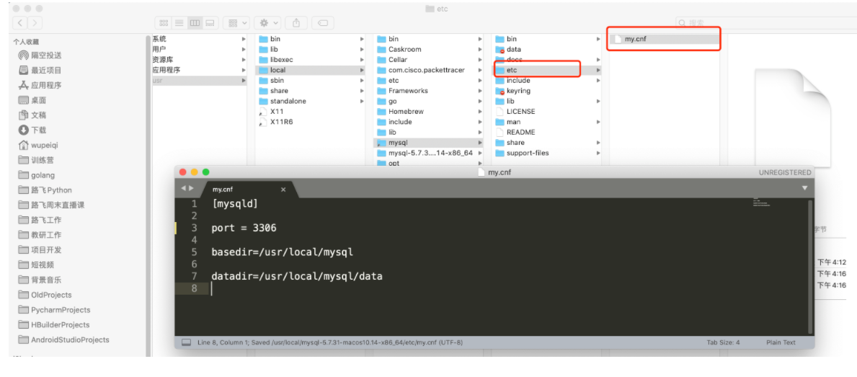Click the Finder share icon
Image resolution: width=857 pixels, height=377 pixels.
tap(296, 23)
